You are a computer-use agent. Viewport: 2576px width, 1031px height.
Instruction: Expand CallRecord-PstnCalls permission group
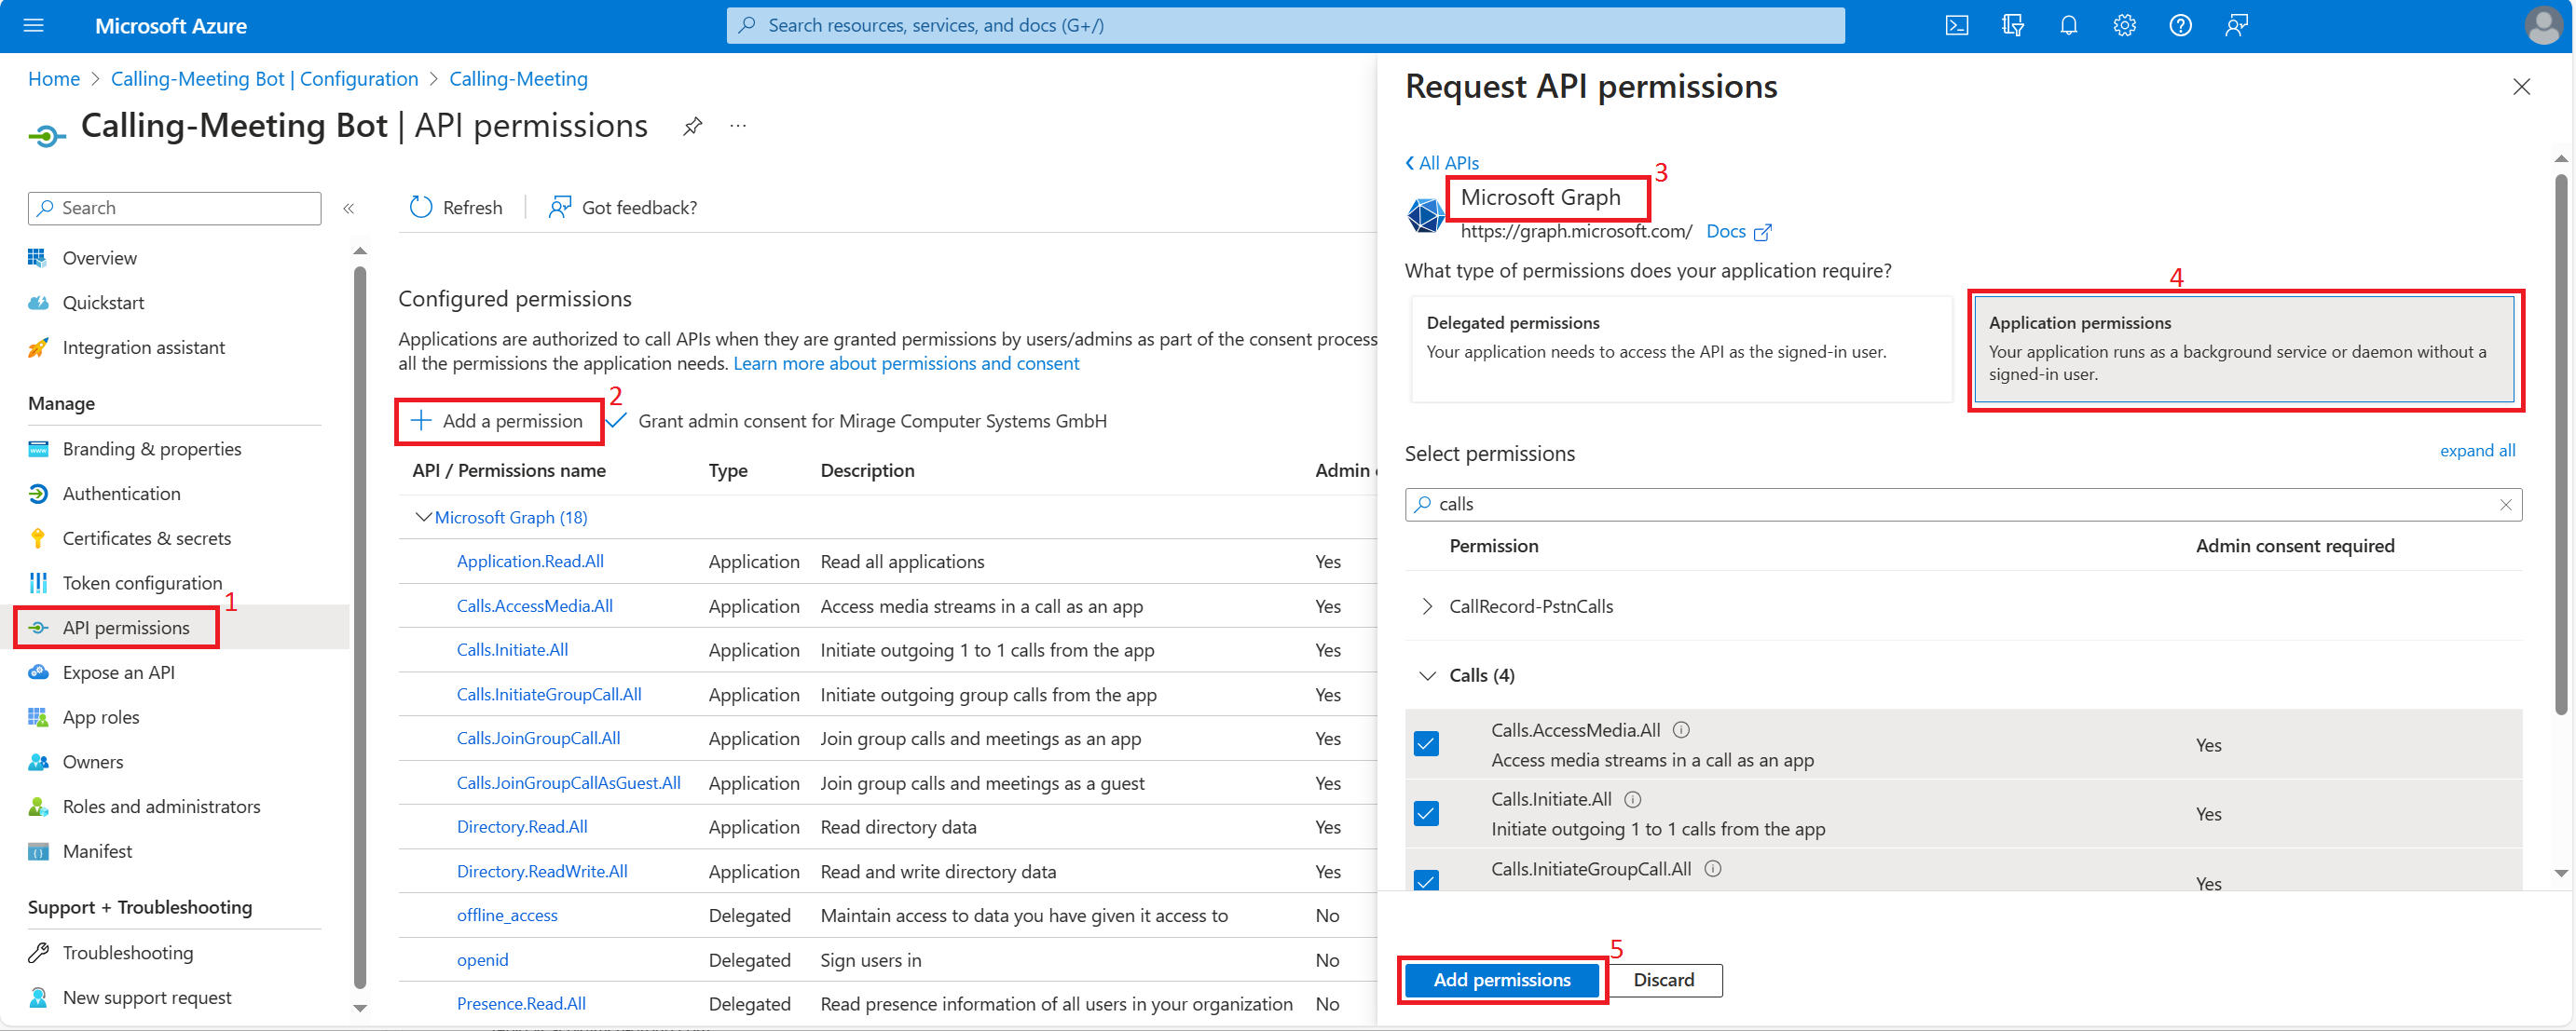[x=1427, y=606]
